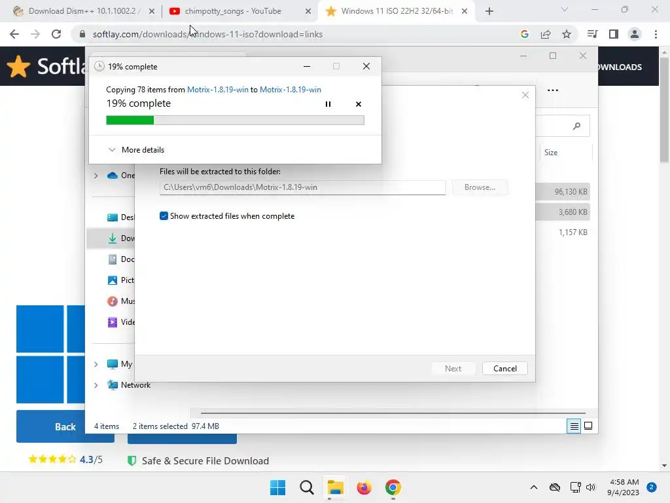Select the 96,130 KB file row
The height and width of the screenshot is (503, 670).
pyautogui.click(x=563, y=192)
